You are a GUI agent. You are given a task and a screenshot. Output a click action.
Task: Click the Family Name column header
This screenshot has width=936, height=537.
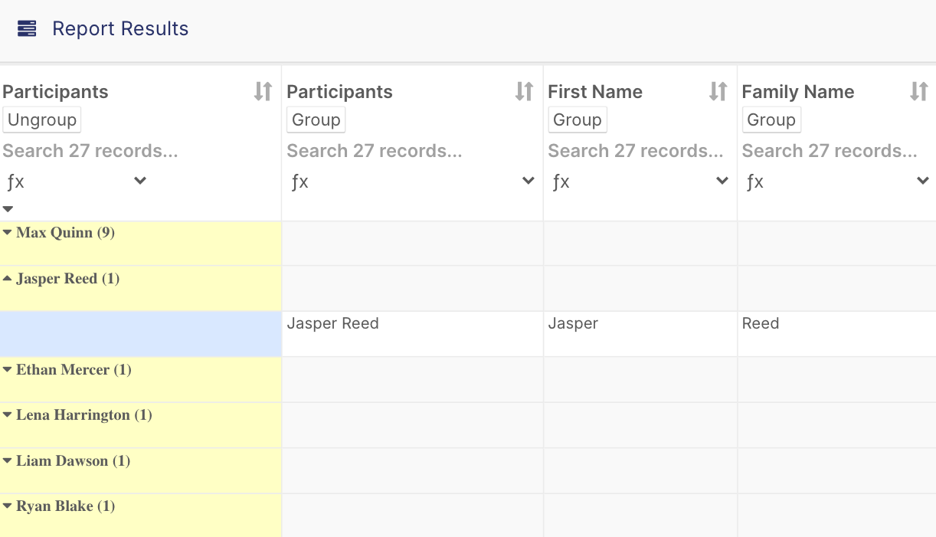[798, 92]
